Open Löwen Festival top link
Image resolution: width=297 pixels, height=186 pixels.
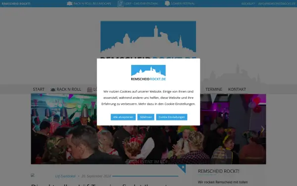[x=183, y=3]
